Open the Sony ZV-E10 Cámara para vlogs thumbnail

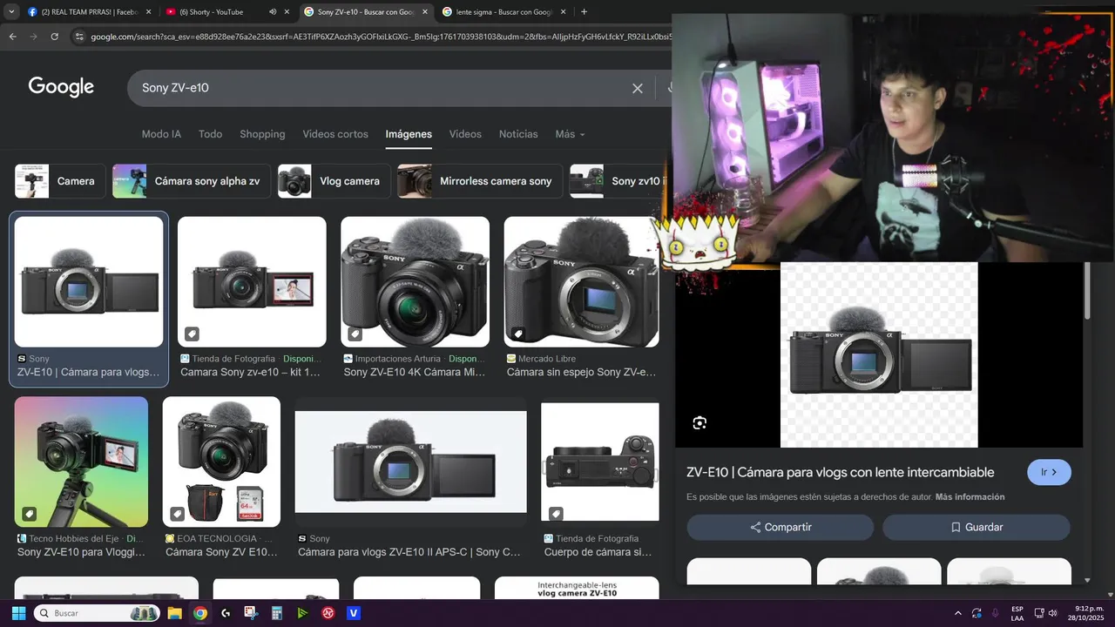click(89, 282)
